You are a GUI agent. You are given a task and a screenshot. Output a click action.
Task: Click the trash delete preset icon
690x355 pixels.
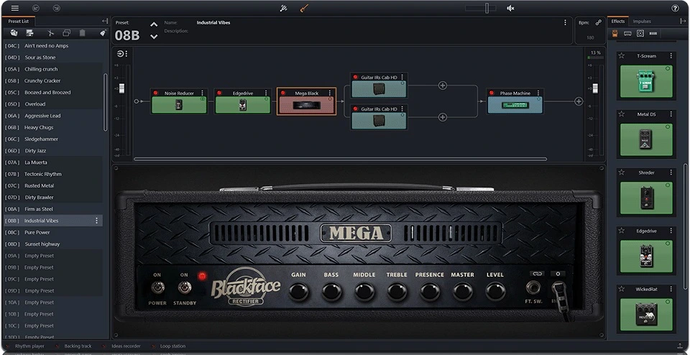point(82,33)
